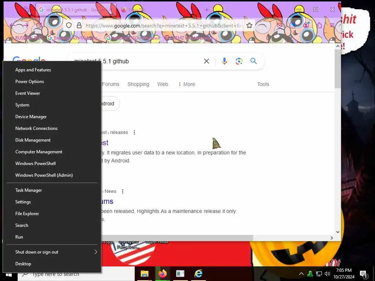Open the Firefox extensions puzzle icon
Viewport: 375px width, 281px height.
click(319, 25)
